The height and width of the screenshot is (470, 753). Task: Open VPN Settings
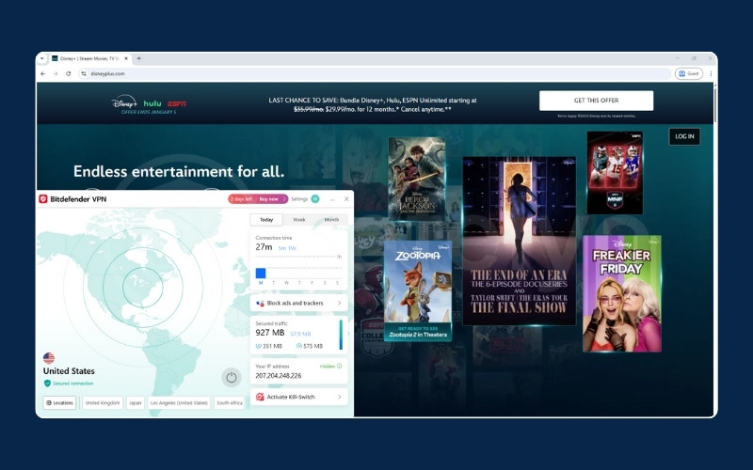coord(299,199)
